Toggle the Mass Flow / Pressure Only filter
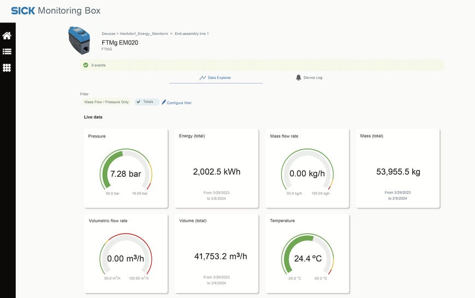This screenshot has width=475, height=298. (106, 102)
